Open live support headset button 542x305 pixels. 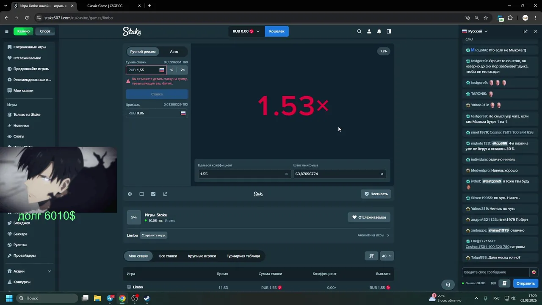(x=448, y=284)
